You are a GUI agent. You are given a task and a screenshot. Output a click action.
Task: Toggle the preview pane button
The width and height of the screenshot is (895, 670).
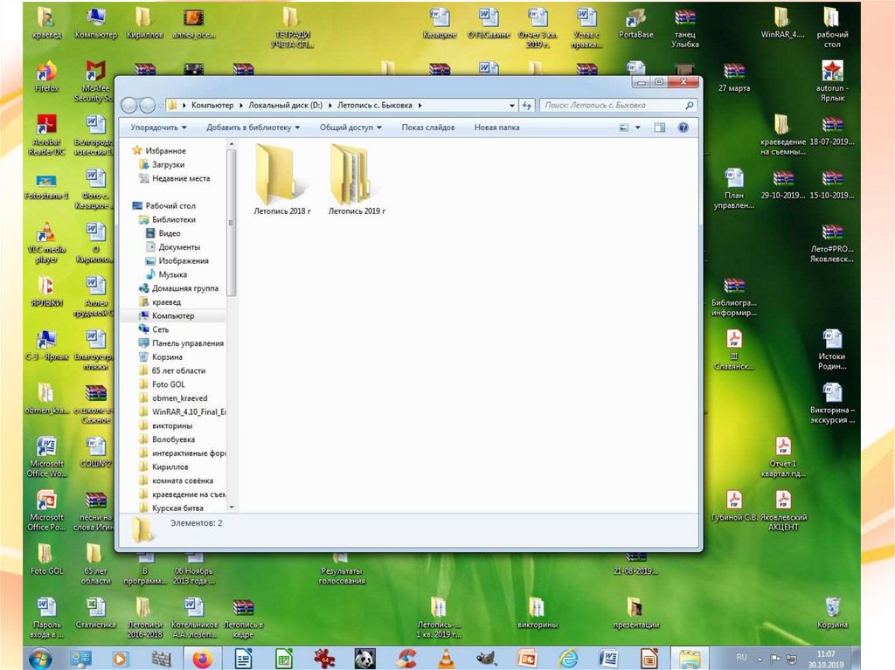click(660, 128)
